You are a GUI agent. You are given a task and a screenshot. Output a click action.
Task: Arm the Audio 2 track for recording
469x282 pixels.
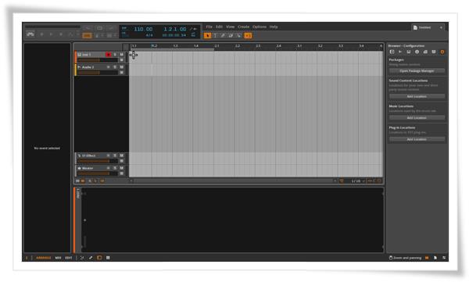click(109, 67)
